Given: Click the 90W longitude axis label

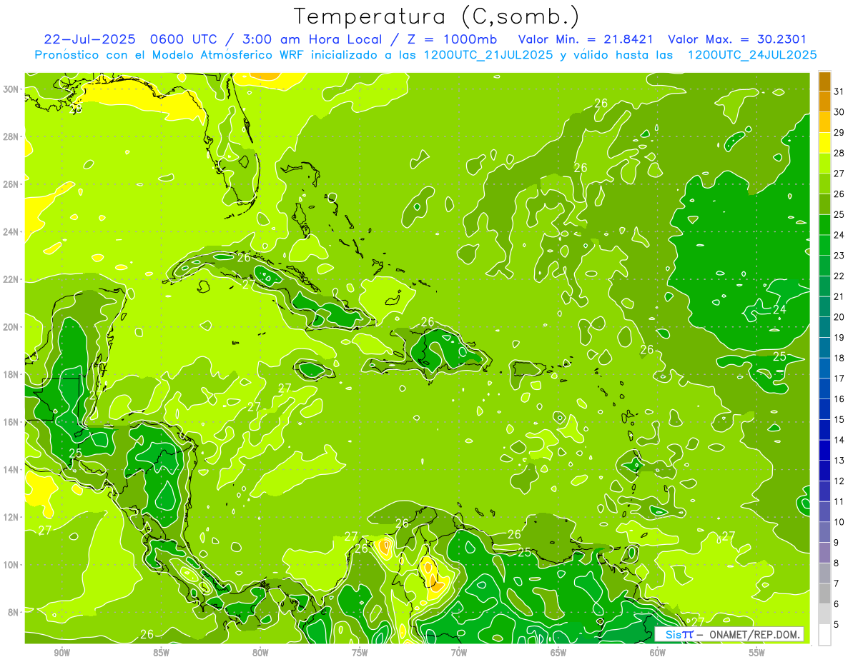Looking at the screenshot, I should click(x=61, y=652).
